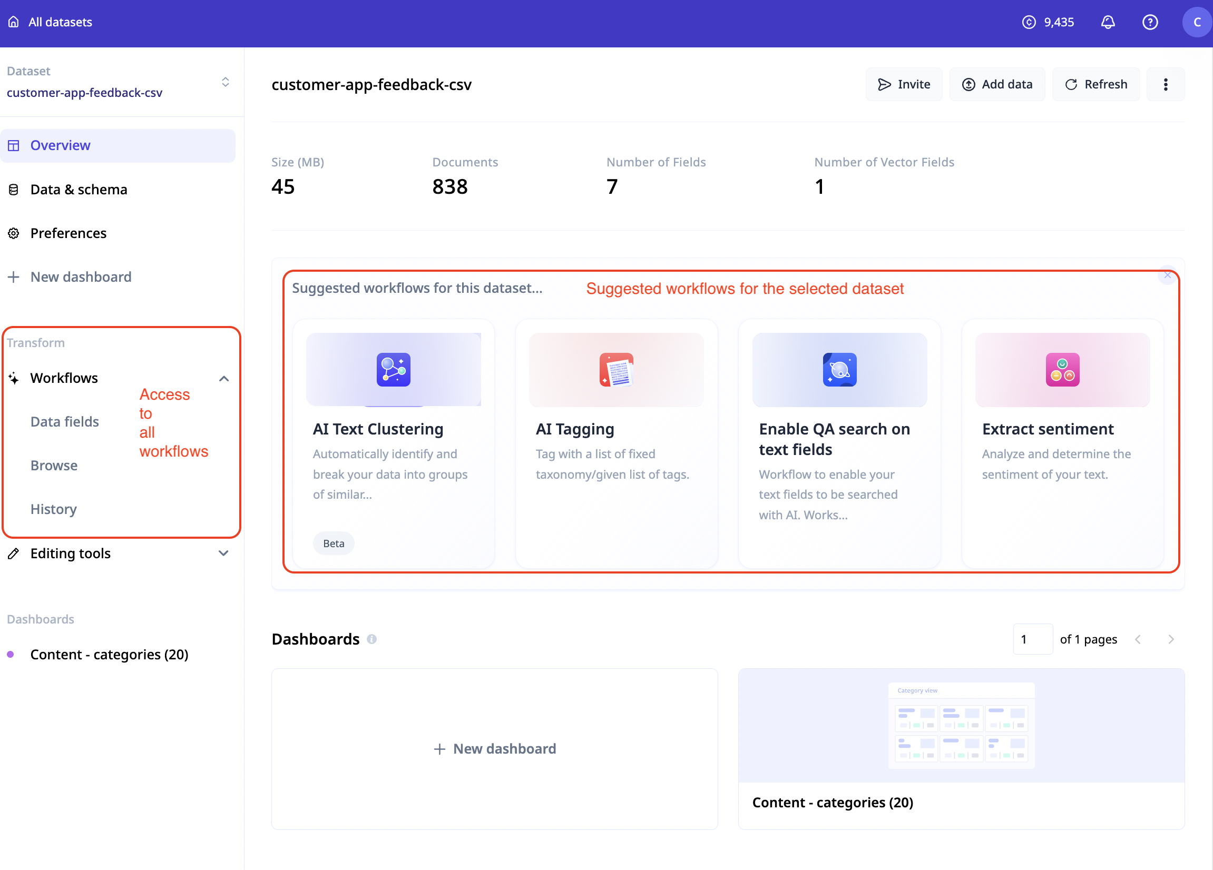Screen dimensions: 1213x870
Task: Open the AI Text Clustering workflow icon
Action: tap(393, 369)
